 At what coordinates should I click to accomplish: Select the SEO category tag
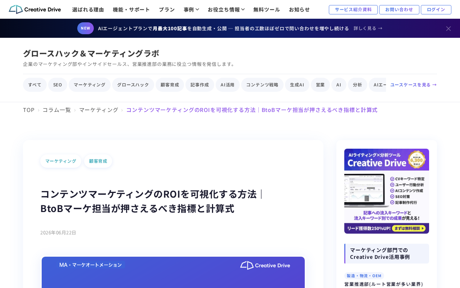click(x=57, y=85)
